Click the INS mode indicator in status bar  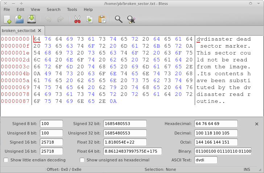247,169
